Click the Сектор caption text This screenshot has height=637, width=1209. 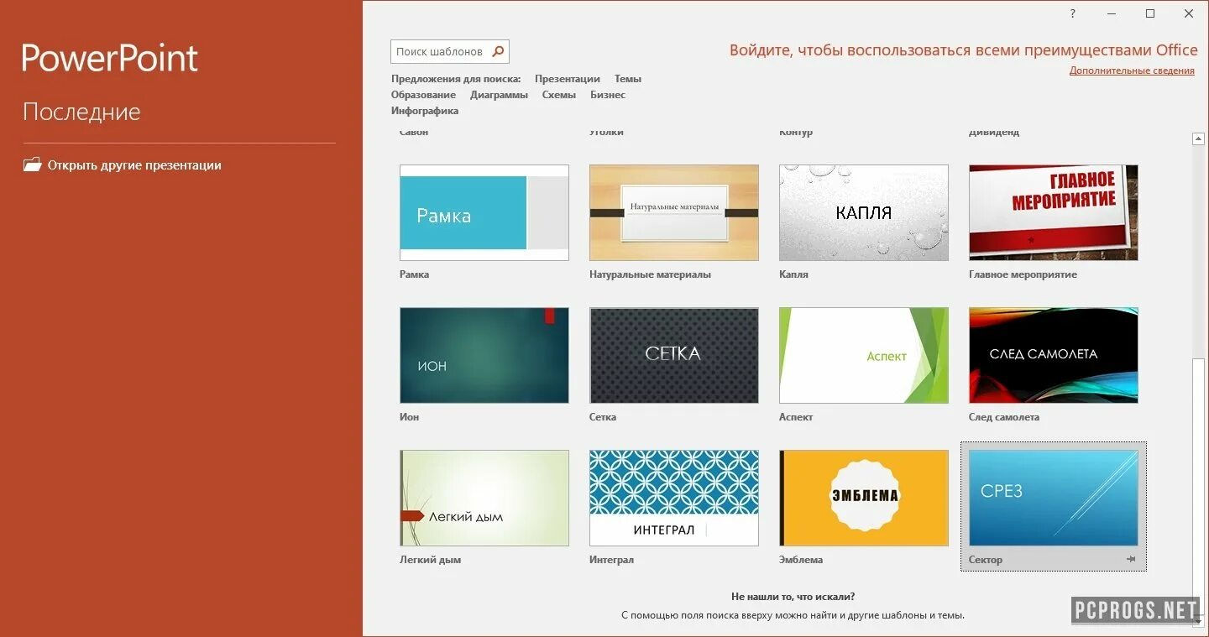point(986,560)
